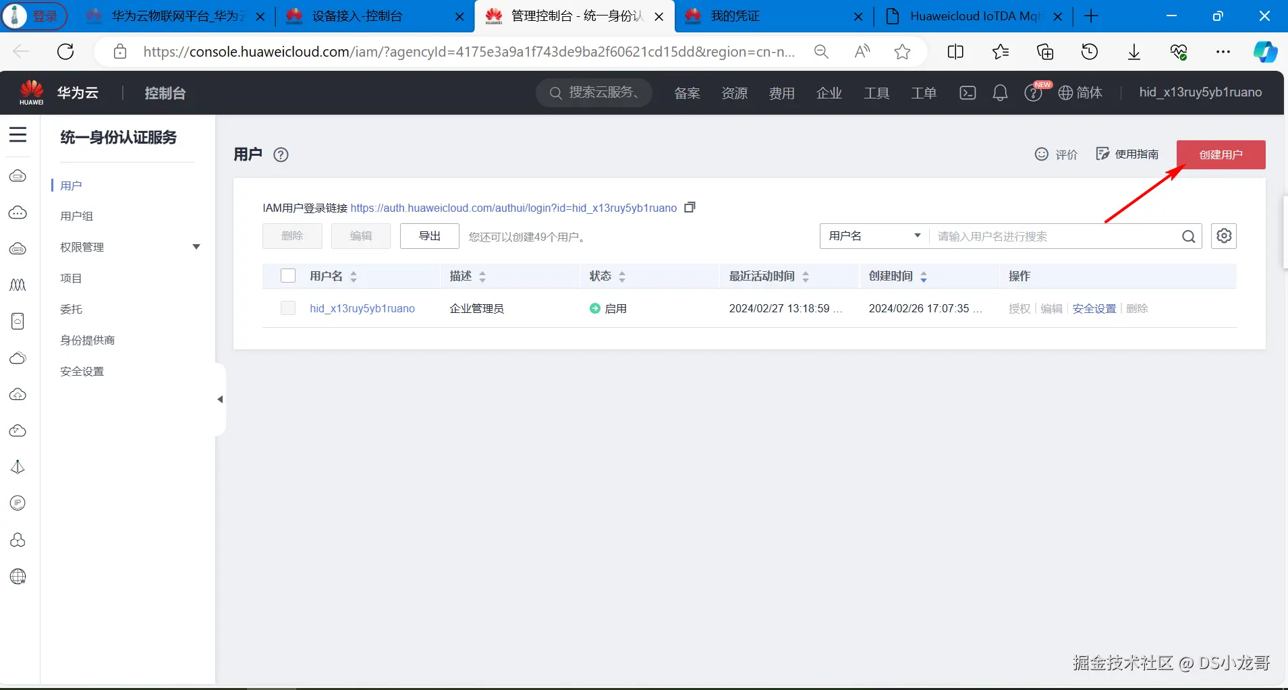Image resolution: width=1288 pixels, height=690 pixels.
Task: Open the browser favorites list
Action: pyautogui.click(x=1001, y=52)
